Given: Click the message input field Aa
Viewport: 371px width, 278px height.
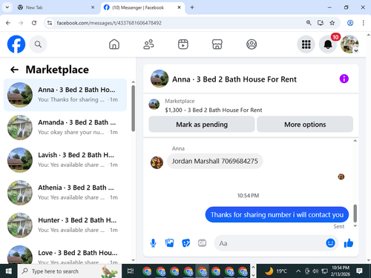Looking at the screenshot, I should [x=269, y=243].
